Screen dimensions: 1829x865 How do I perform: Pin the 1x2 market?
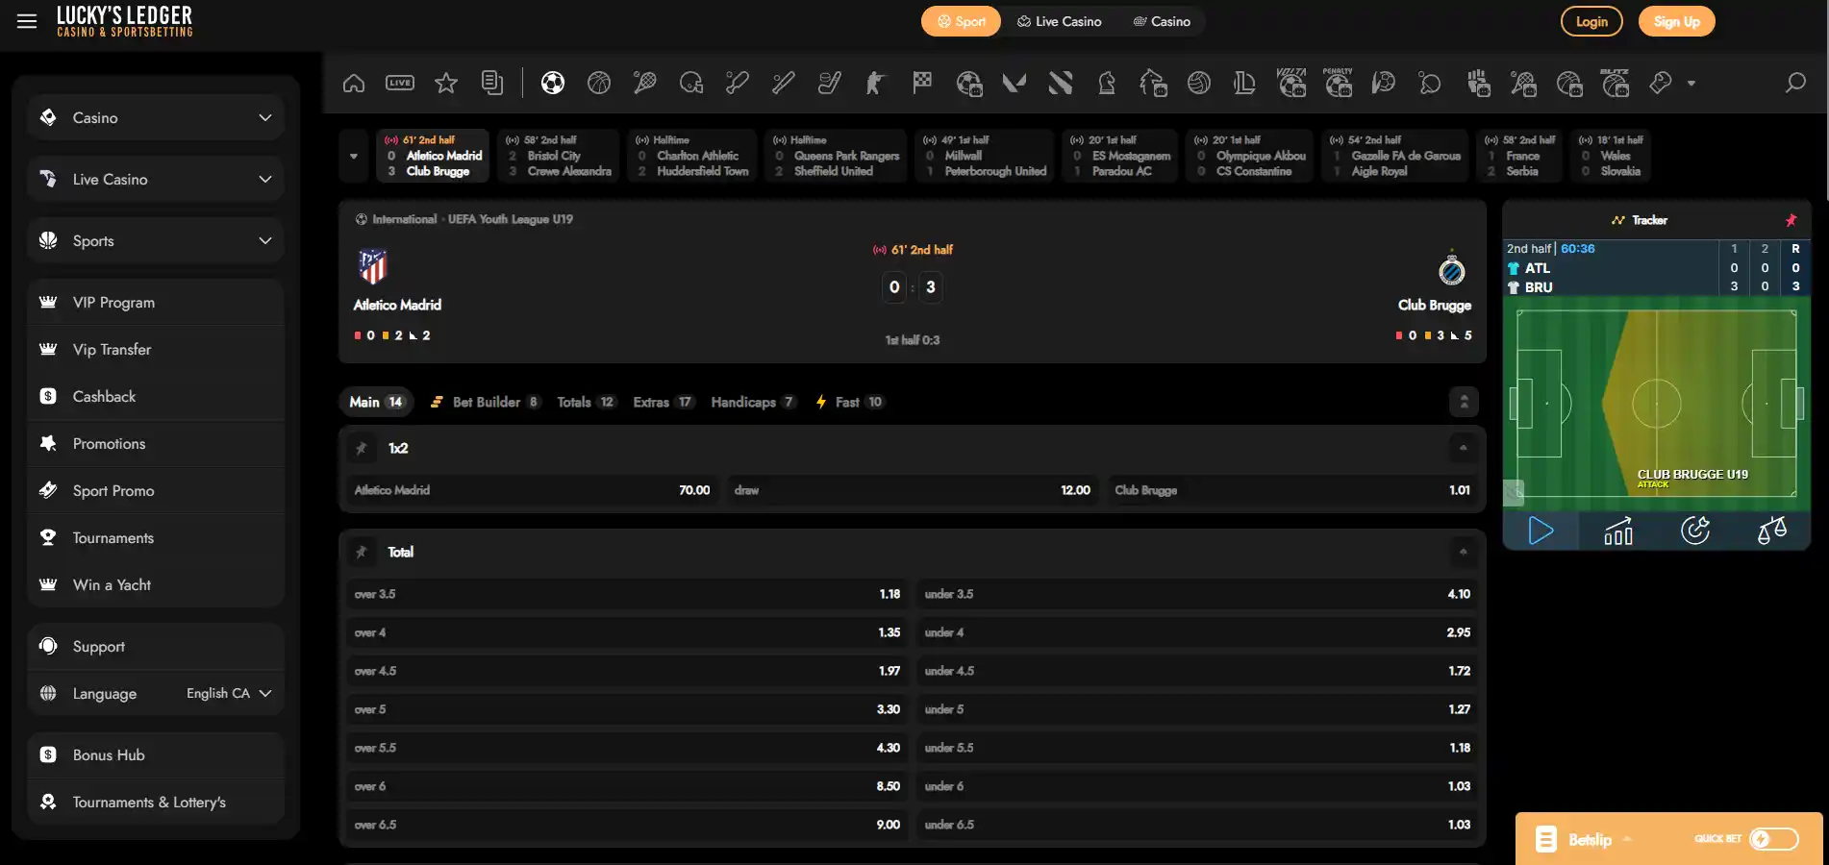coord(362,448)
